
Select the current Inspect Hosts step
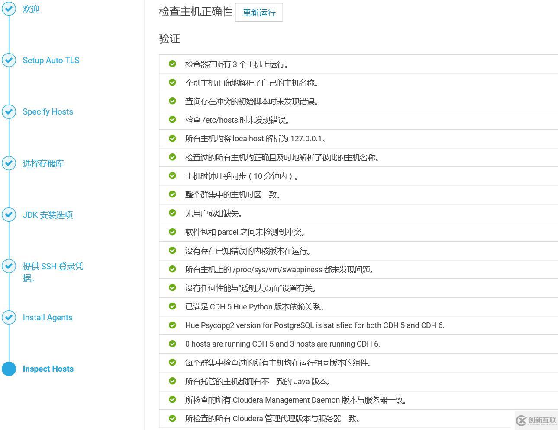click(48, 369)
